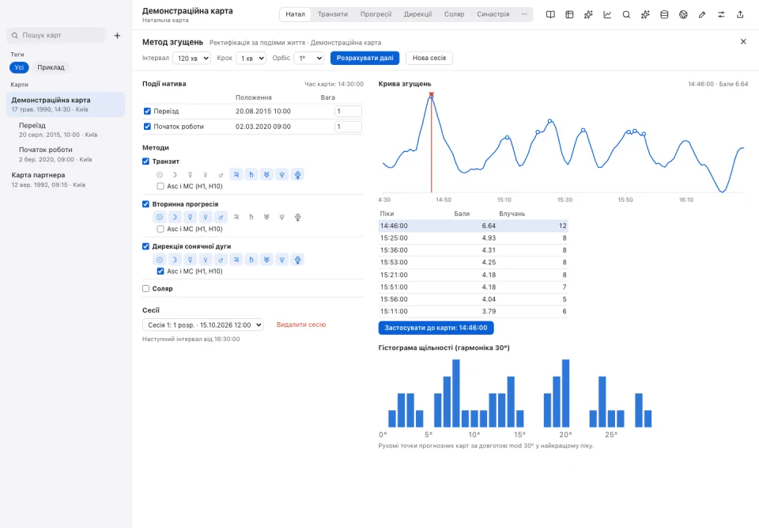Uncheck the Переїзд event checkbox
This screenshot has height=528, width=759.
(x=147, y=111)
